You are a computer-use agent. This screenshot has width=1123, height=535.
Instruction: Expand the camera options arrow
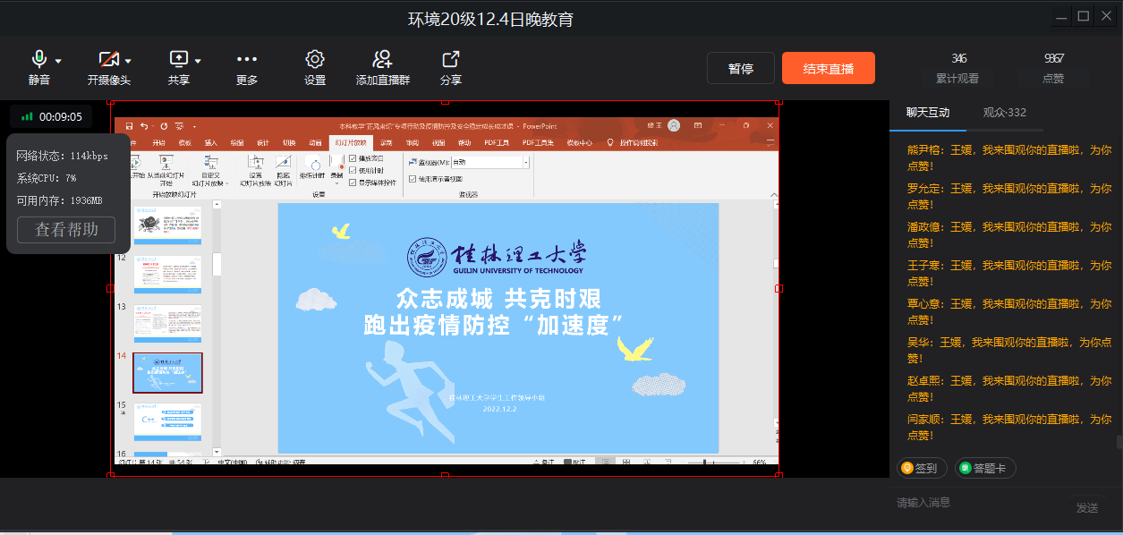pyautogui.click(x=128, y=62)
